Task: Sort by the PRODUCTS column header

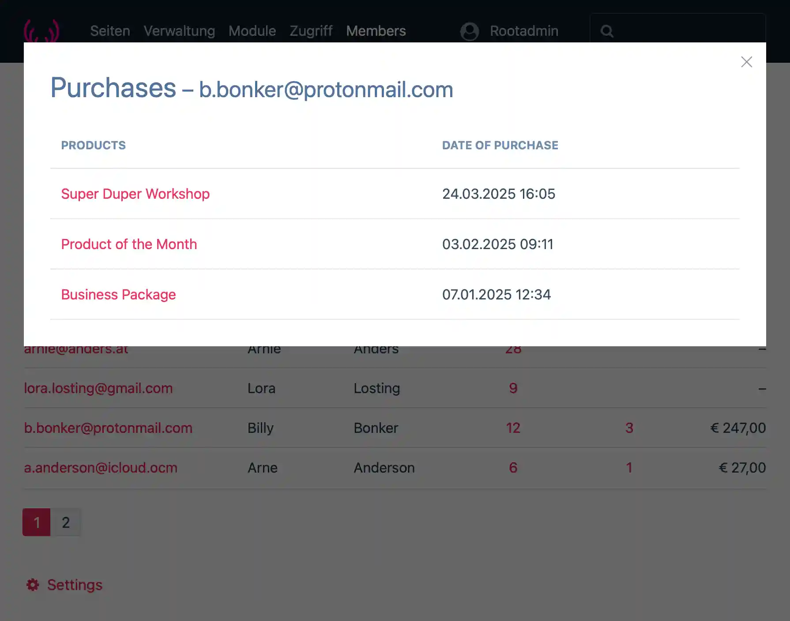Action: click(x=94, y=145)
